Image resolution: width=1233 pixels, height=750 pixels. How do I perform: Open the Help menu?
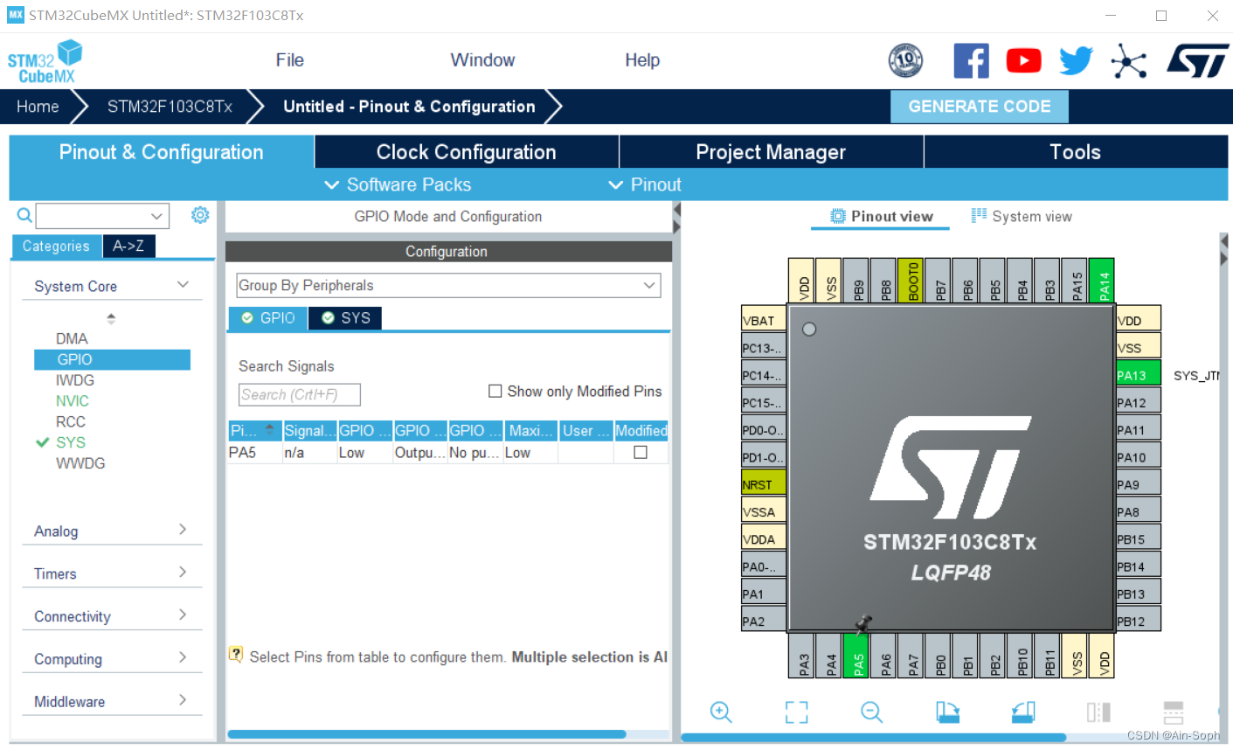[x=642, y=60]
